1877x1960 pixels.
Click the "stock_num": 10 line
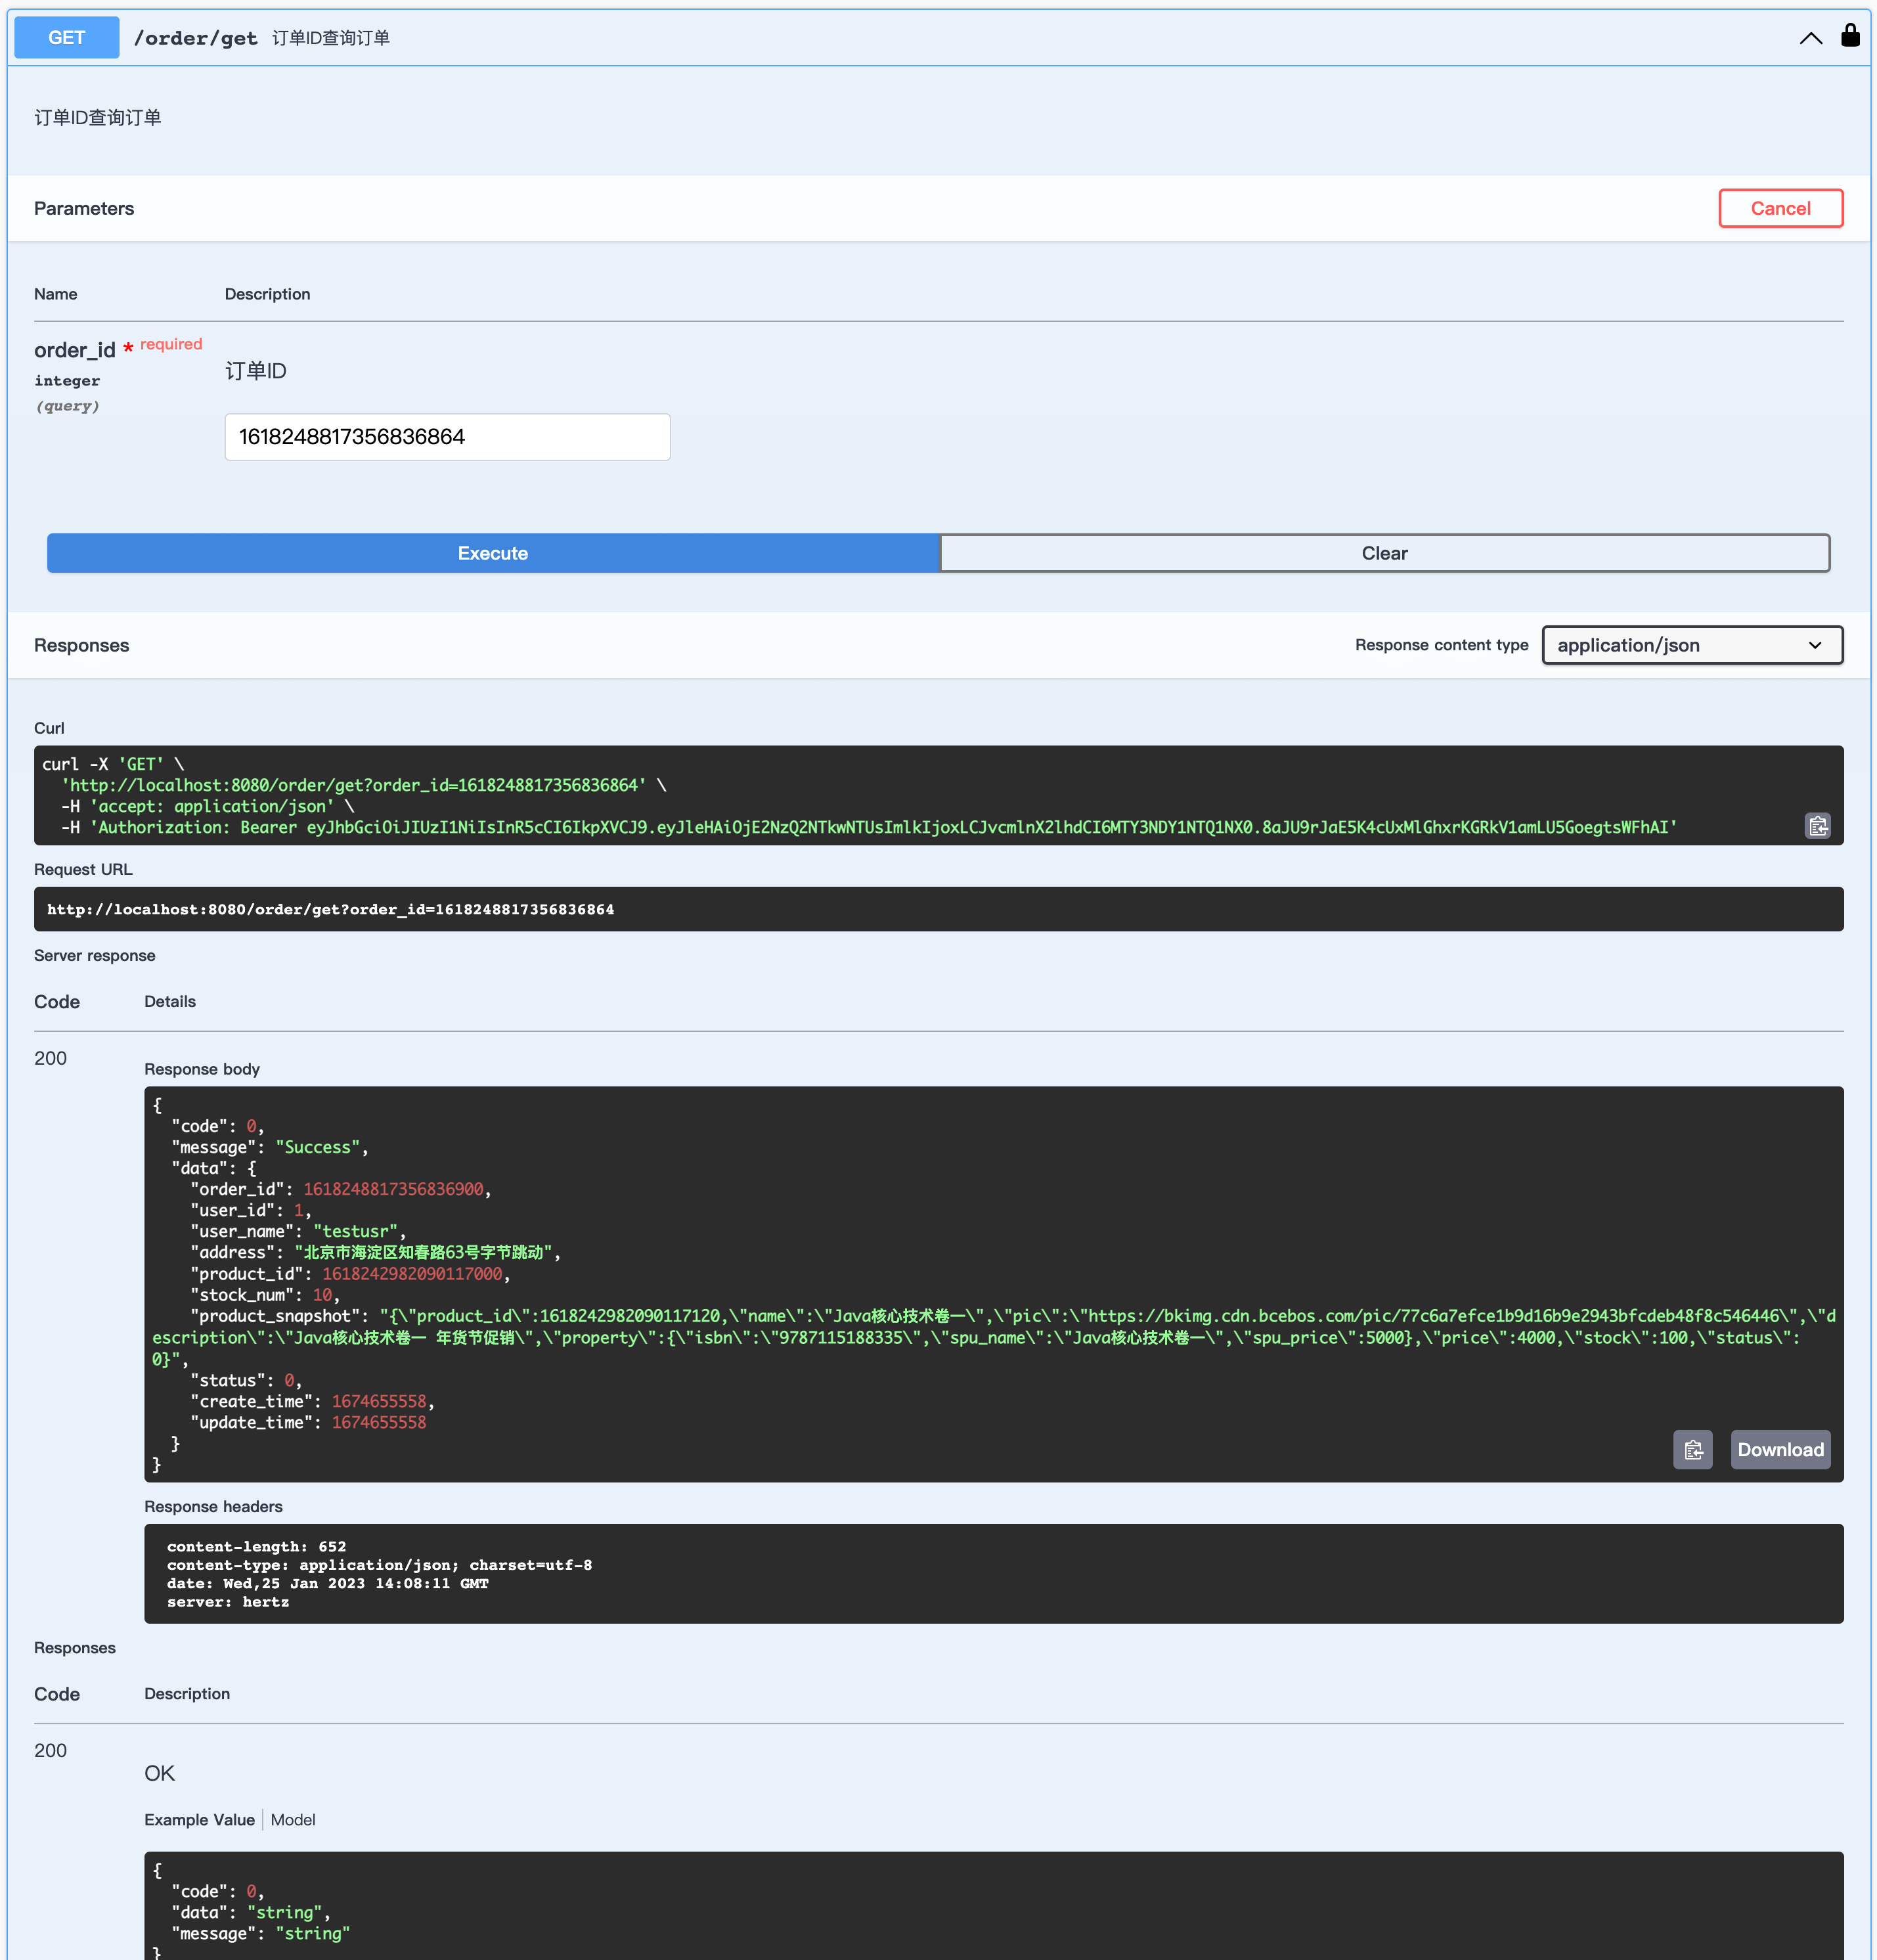[x=265, y=1295]
